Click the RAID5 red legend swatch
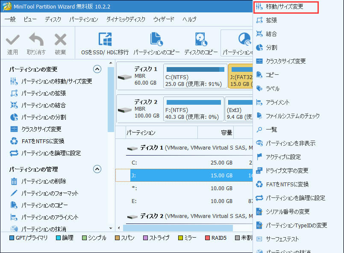The image size is (344, 253). pos(208,238)
